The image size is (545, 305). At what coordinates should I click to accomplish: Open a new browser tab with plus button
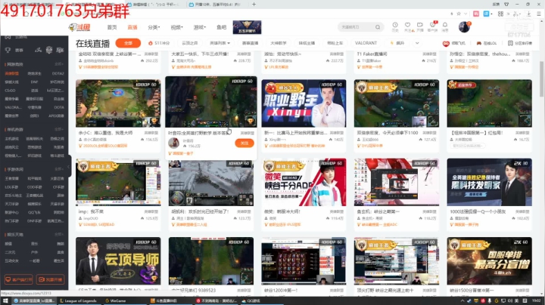click(x=254, y=5)
